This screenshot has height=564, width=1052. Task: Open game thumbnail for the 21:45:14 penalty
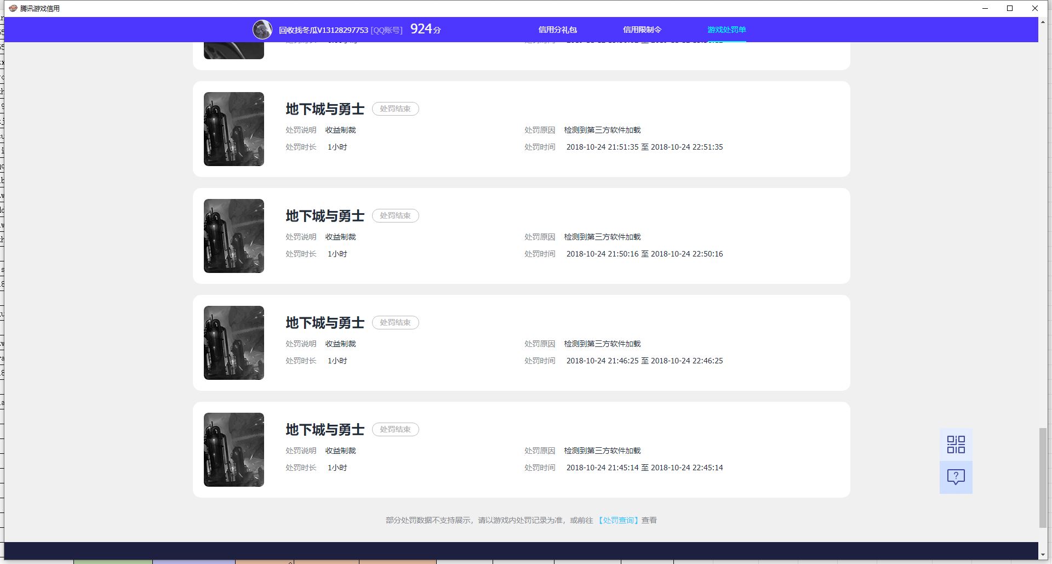(234, 449)
